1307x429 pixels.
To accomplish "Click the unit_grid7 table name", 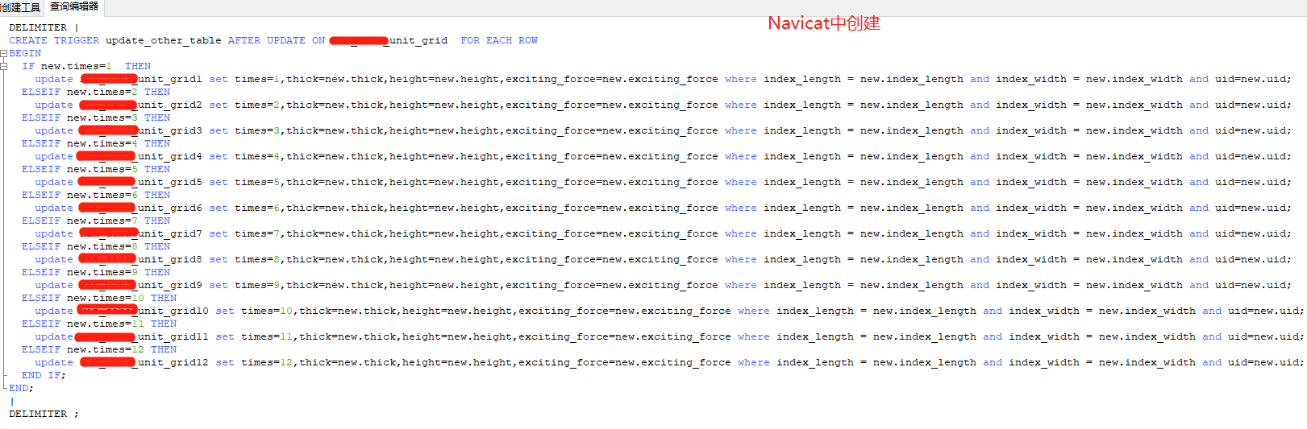I will point(170,233).
